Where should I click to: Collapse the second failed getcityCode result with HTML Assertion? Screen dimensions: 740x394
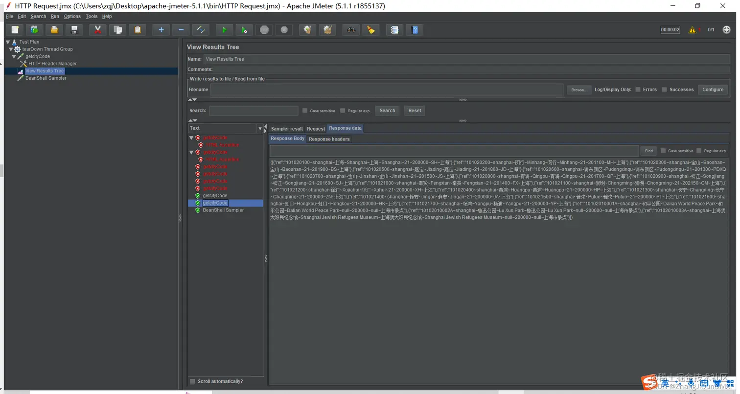(x=192, y=152)
